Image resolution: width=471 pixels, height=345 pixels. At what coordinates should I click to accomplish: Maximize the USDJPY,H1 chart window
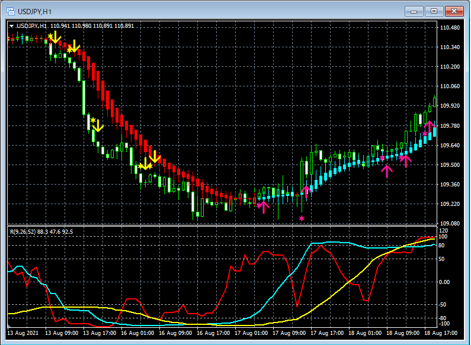click(x=434, y=11)
